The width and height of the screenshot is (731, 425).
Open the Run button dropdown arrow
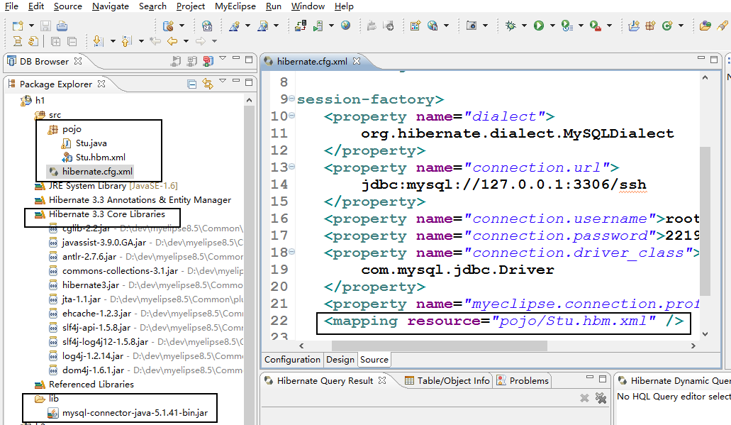coord(552,26)
